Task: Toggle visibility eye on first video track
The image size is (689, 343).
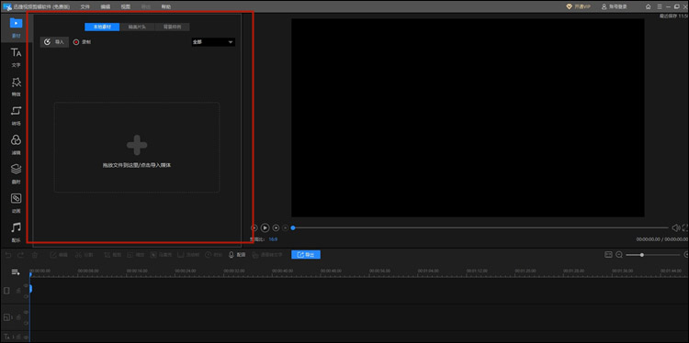Action: [x=26, y=285]
